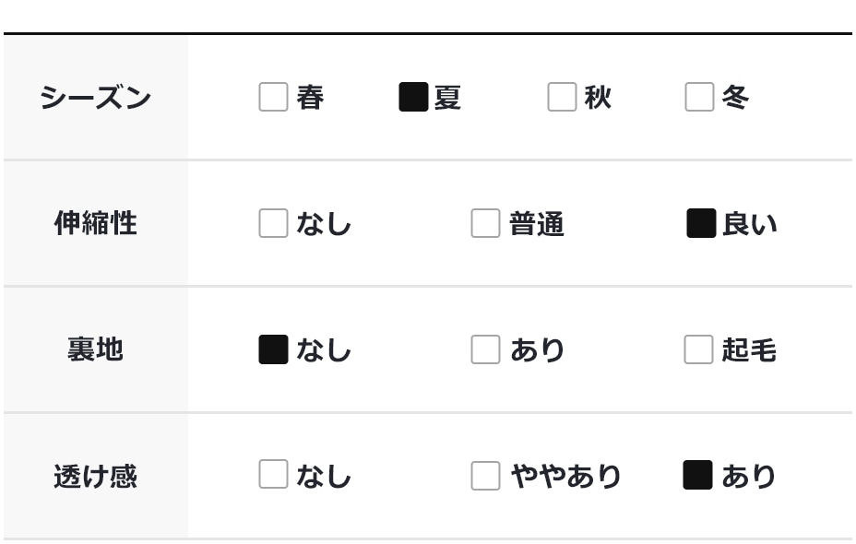Tick the 秋 season checkbox
Viewport: 856px width, 544px height.
[562, 97]
